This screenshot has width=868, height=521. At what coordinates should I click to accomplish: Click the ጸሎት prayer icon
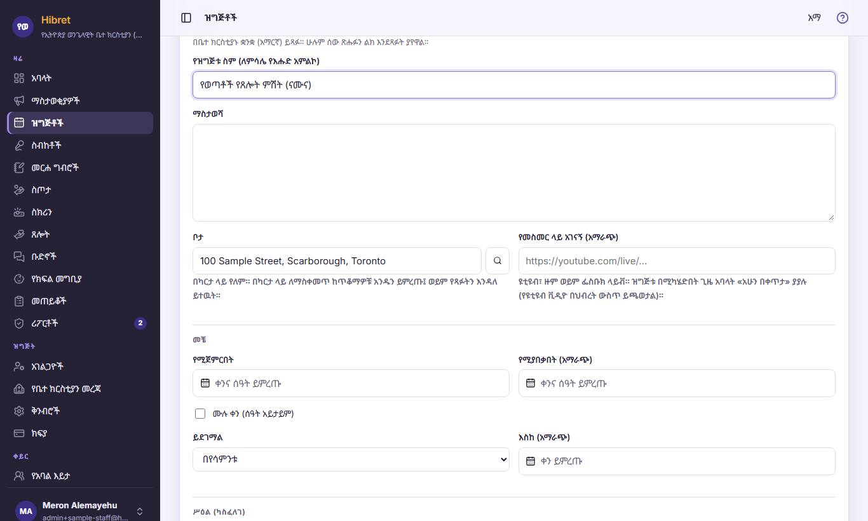point(19,234)
